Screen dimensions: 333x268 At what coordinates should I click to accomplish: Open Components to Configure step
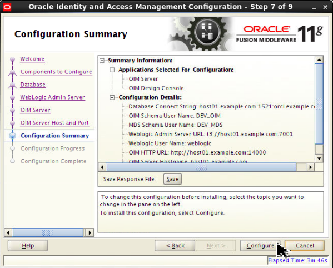[x=56, y=72]
